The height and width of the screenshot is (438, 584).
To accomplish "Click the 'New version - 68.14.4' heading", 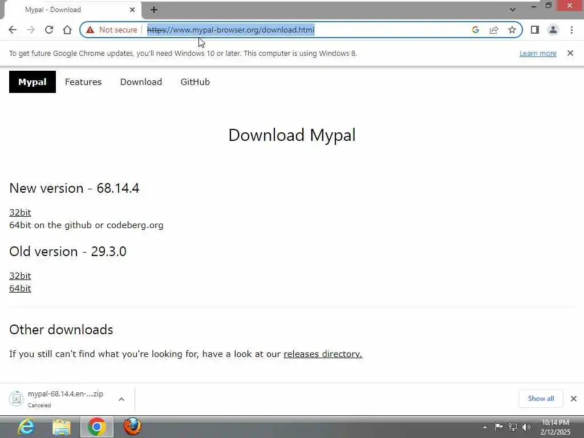I will click(x=74, y=188).
